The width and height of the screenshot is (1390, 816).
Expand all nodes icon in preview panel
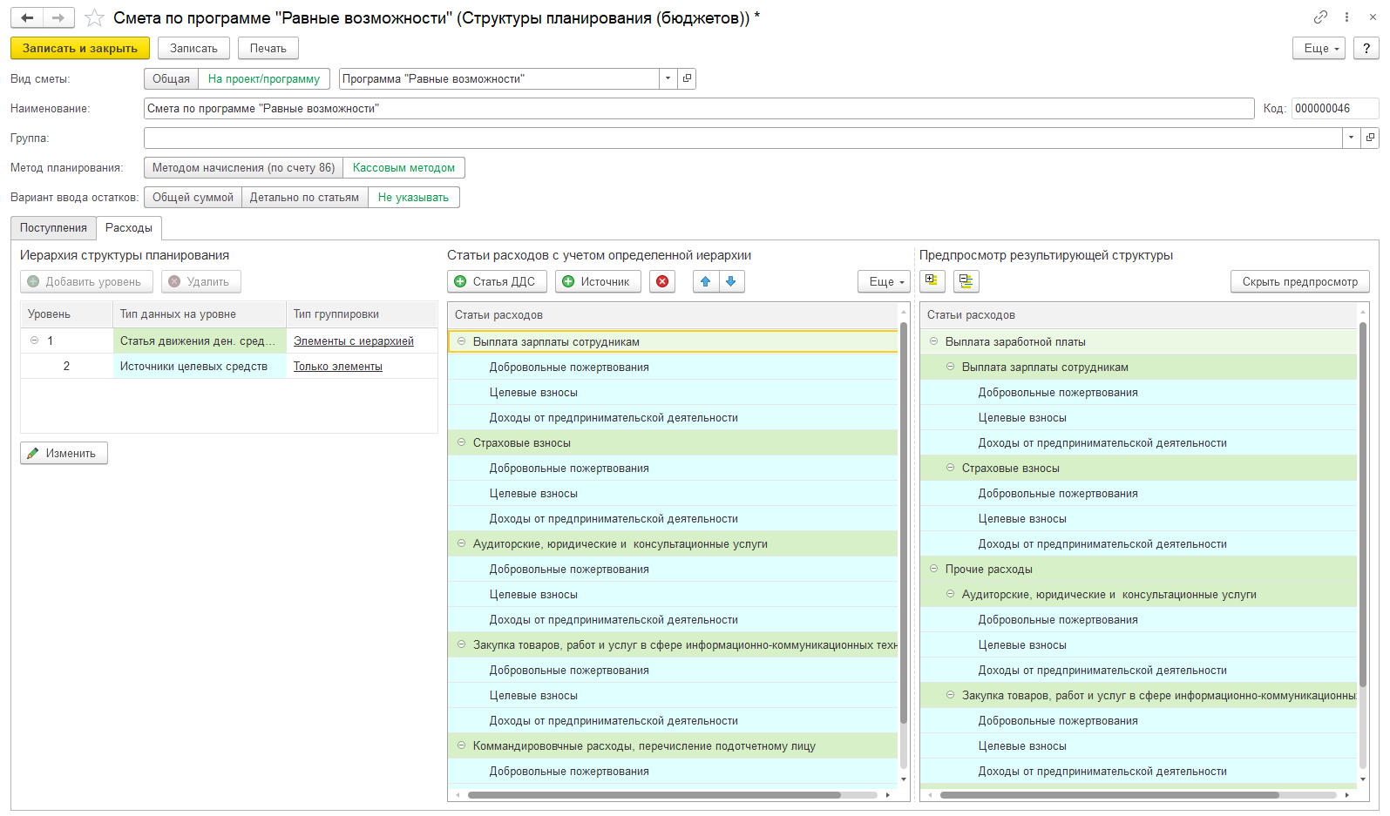point(932,280)
